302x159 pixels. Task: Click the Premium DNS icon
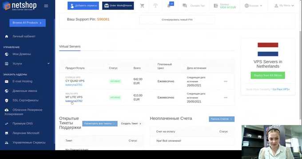click(x=7, y=124)
